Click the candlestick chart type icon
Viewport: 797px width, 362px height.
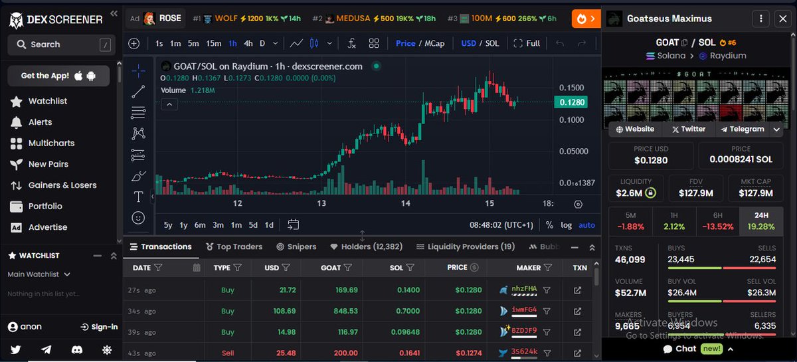tap(313, 43)
